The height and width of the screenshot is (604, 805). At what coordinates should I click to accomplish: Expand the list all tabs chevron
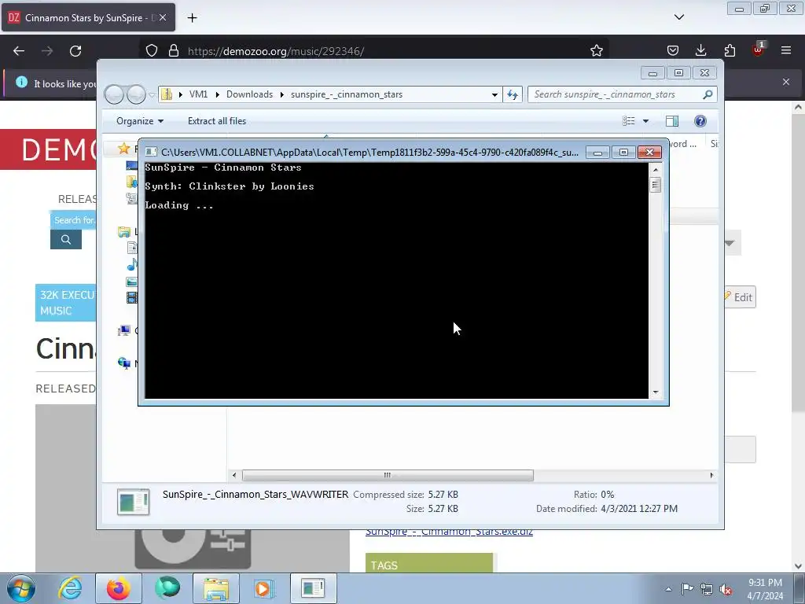point(679,17)
